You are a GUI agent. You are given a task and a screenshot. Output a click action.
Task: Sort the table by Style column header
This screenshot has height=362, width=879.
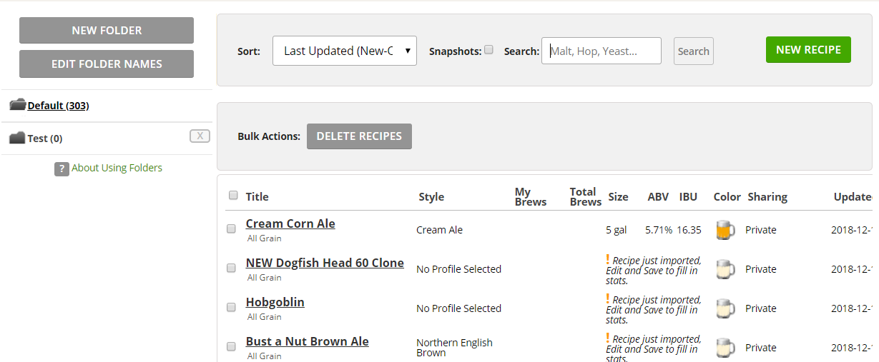[x=431, y=197]
